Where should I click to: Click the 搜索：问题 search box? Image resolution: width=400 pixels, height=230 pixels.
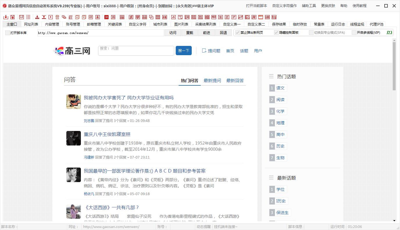136,51
